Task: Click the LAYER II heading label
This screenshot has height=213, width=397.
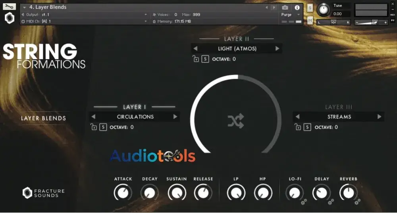Action: (x=237, y=39)
